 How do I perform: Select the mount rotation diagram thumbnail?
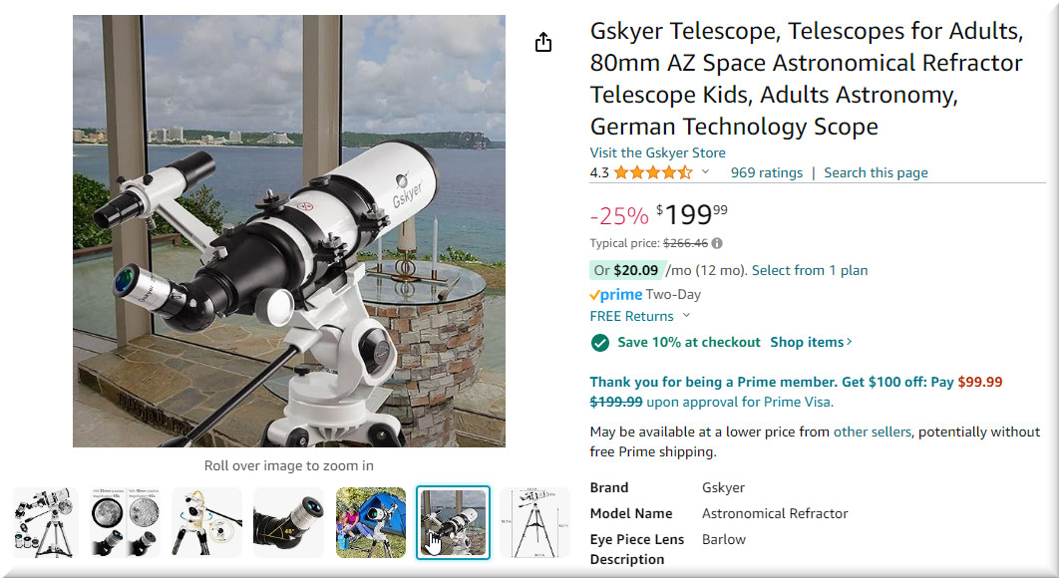point(207,522)
